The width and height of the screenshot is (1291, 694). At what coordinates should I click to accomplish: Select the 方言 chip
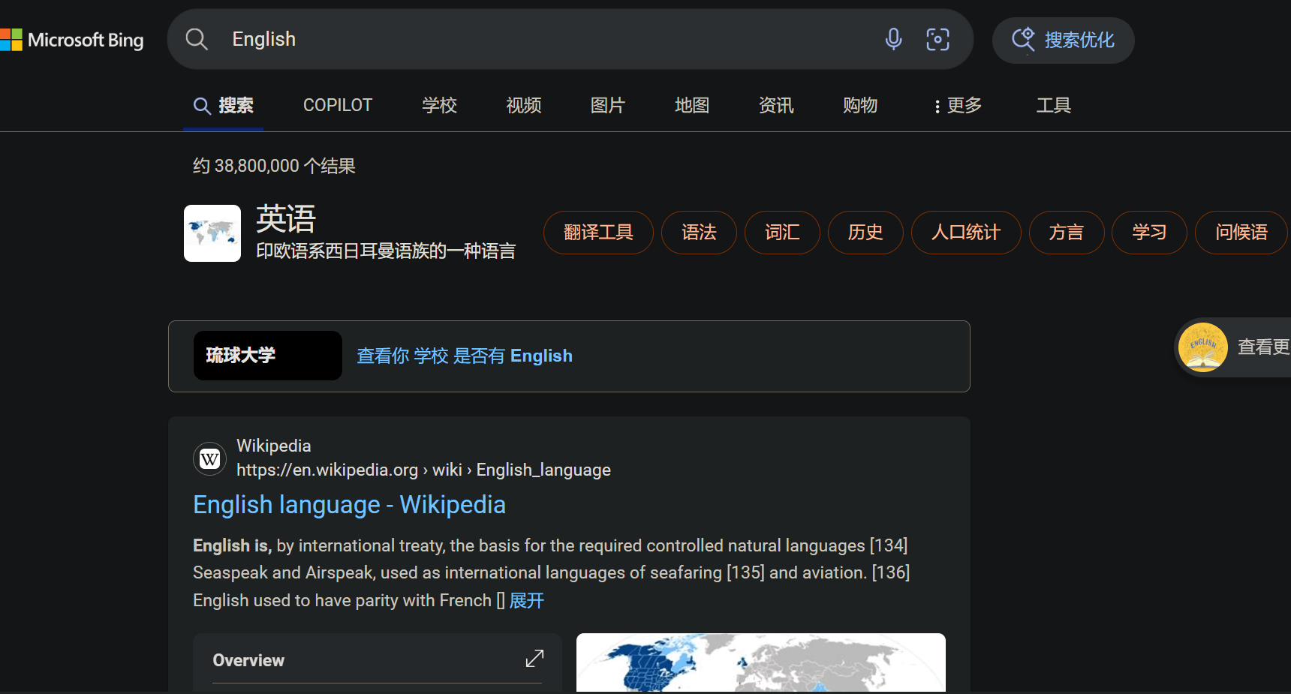click(x=1067, y=233)
